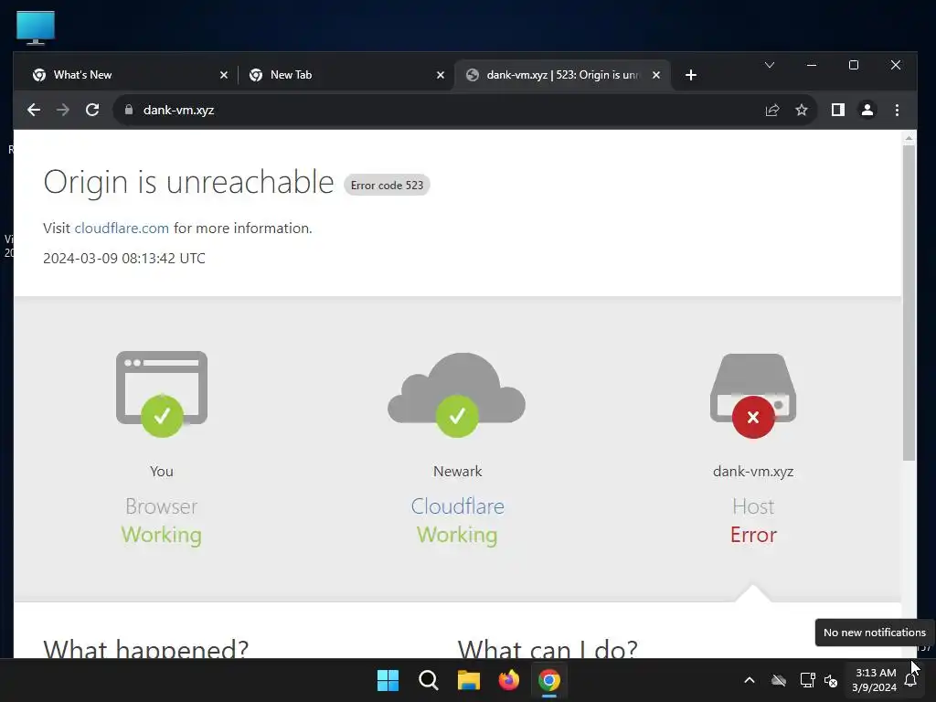936x702 pixels.
Task: Click the Working status under Cloudflare
Action: pyautogui.click(x=457, y=535)
